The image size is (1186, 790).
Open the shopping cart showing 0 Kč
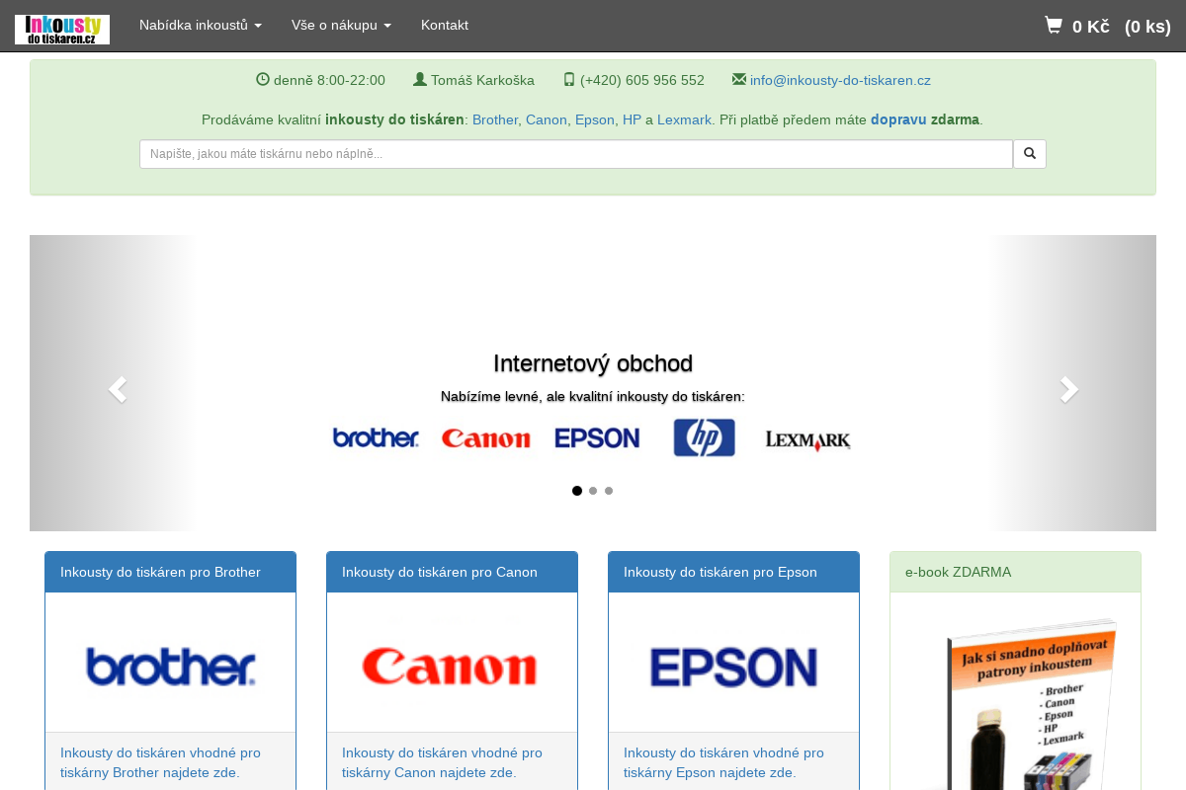1108,26
